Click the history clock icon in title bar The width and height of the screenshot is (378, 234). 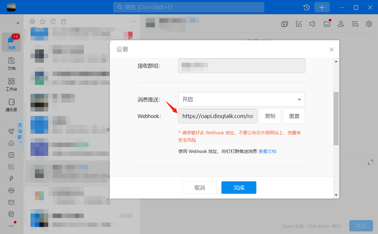[307, 7]
